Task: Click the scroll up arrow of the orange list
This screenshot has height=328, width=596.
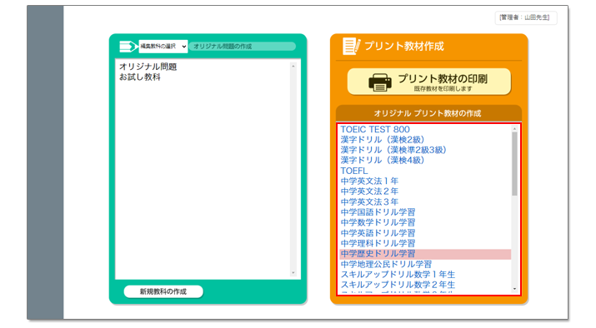Action: tap(514, 129)
